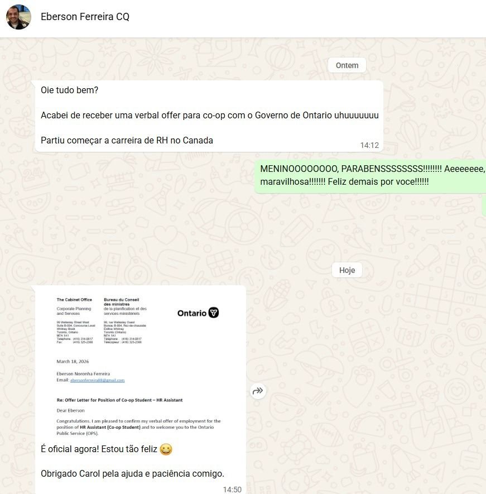Image resolution: width=486 pixels, height=494 pixels.
Task: Select the "Hoje" date chip
Action: pyautogui.click(x=347, y=270)
